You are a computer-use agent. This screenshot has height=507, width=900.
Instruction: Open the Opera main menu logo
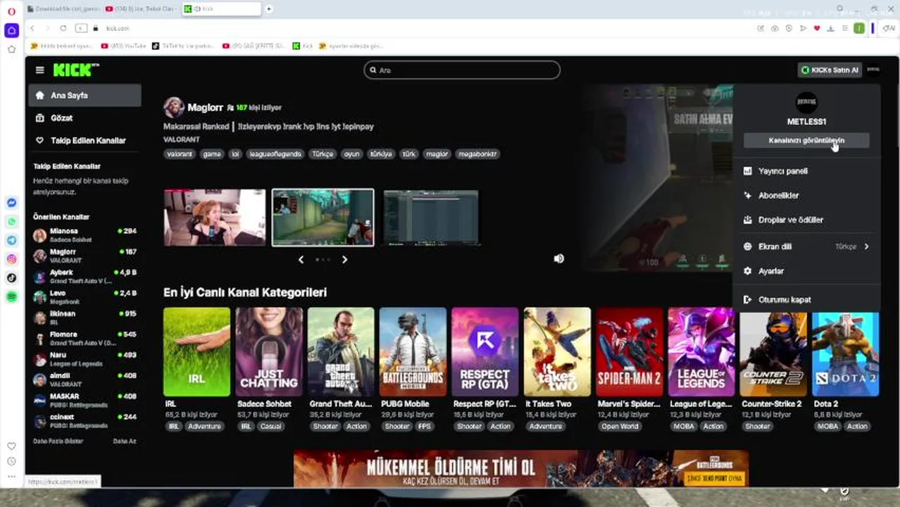[11, 11]
